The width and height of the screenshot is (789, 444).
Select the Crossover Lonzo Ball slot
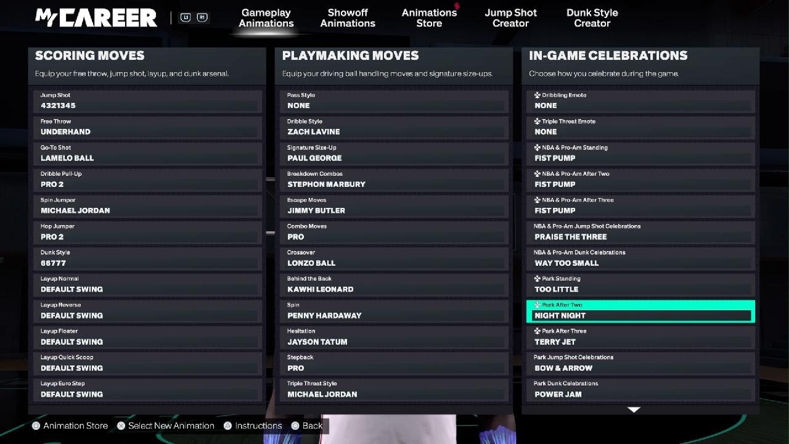click(x=394, y=258)
